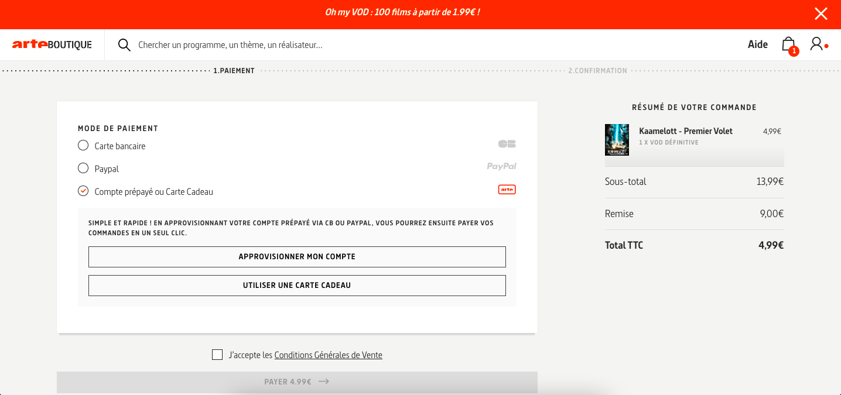The image size is (841, 395).
Task: Tick the J'accepte les conditions checkbox
Action: point(217,355)
